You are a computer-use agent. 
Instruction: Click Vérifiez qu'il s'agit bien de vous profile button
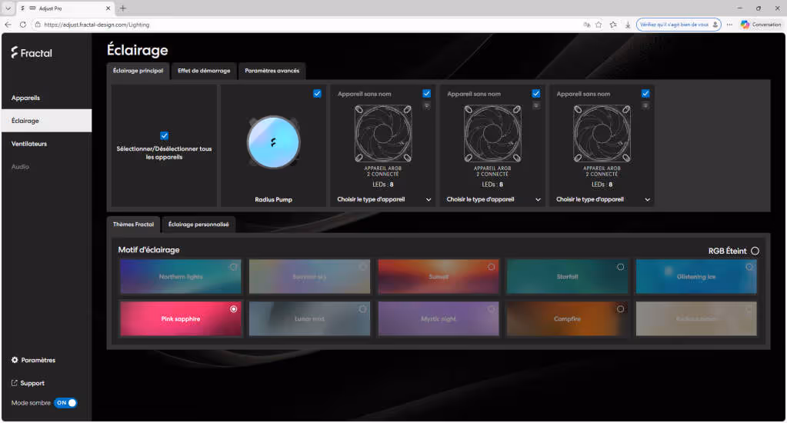tap(679, 24)
